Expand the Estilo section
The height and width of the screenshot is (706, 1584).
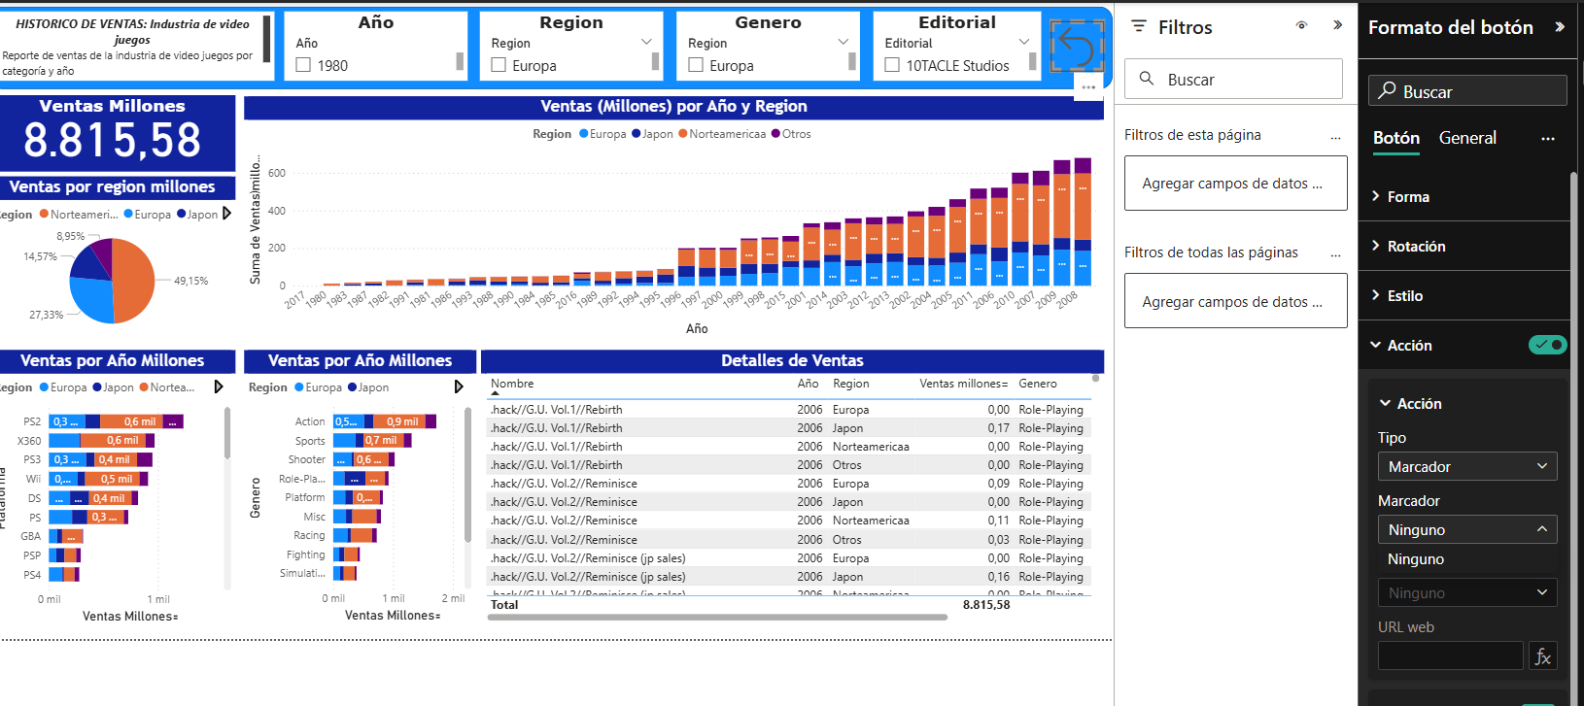point(1404,296)
